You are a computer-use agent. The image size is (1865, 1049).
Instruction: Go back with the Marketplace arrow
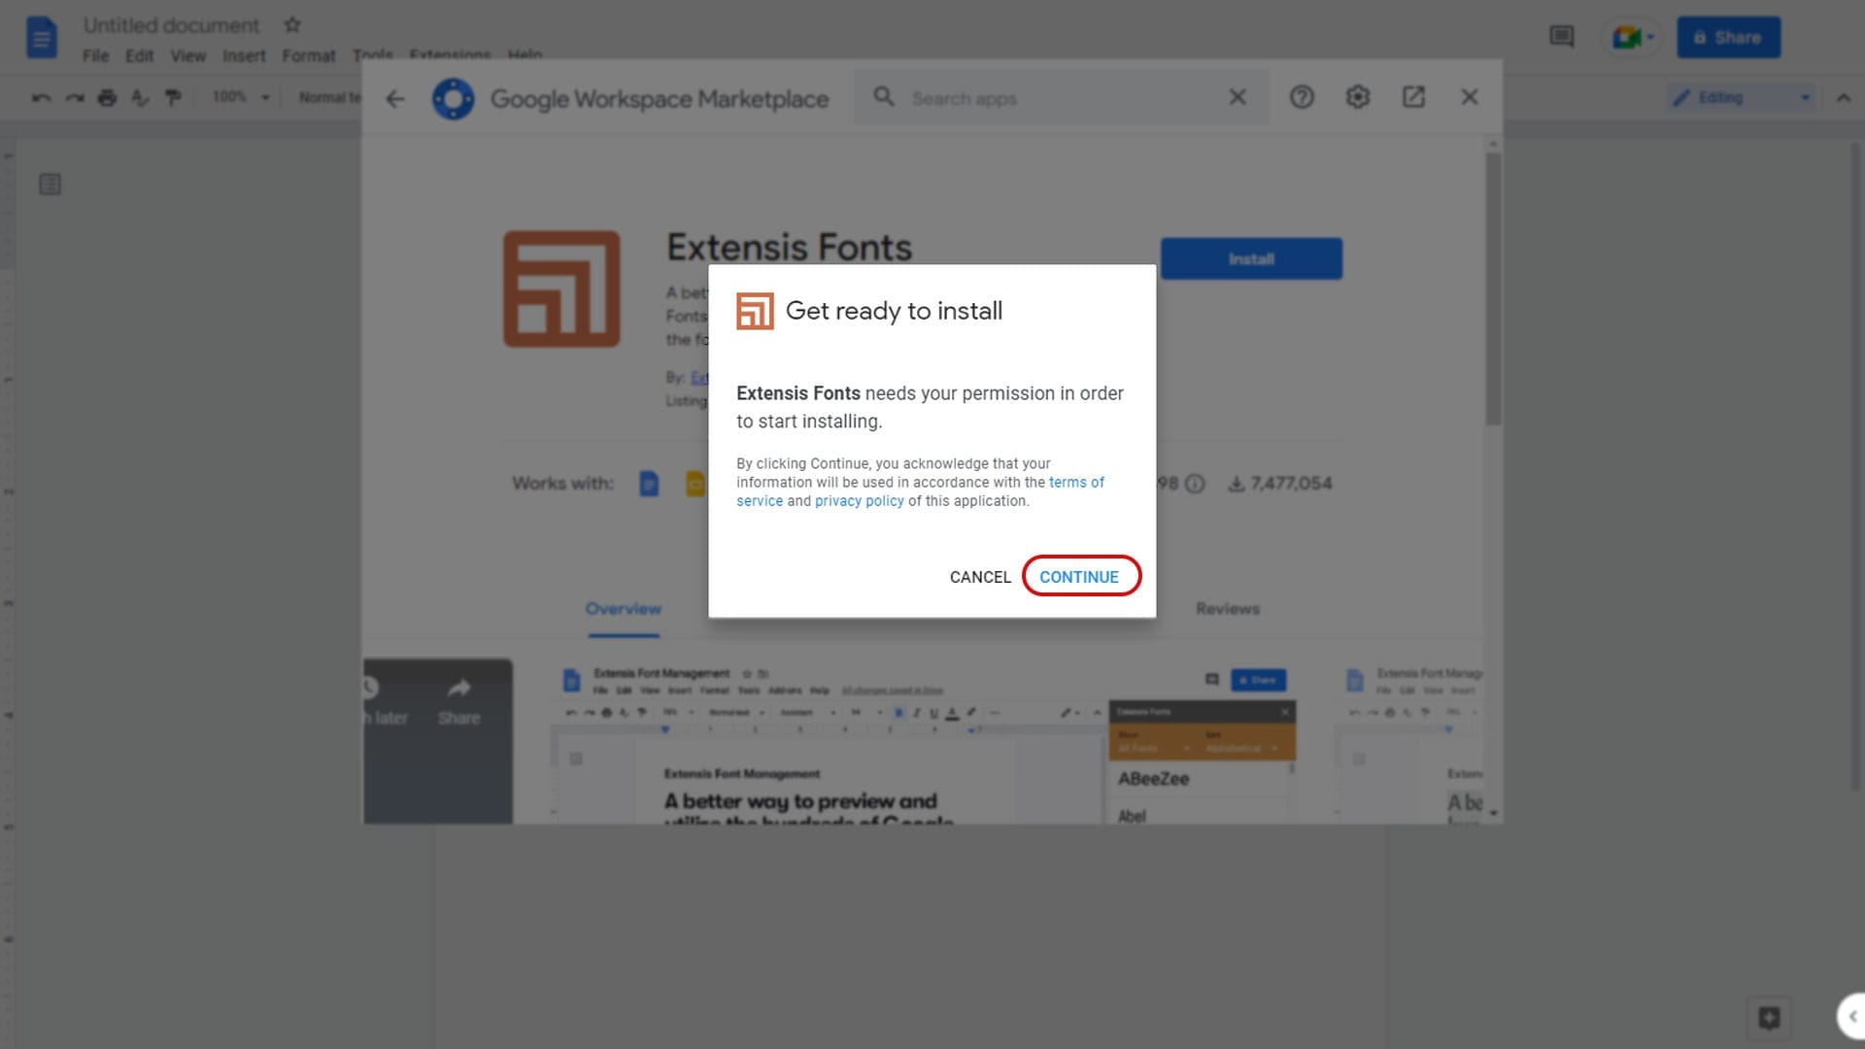pos(394,98)
